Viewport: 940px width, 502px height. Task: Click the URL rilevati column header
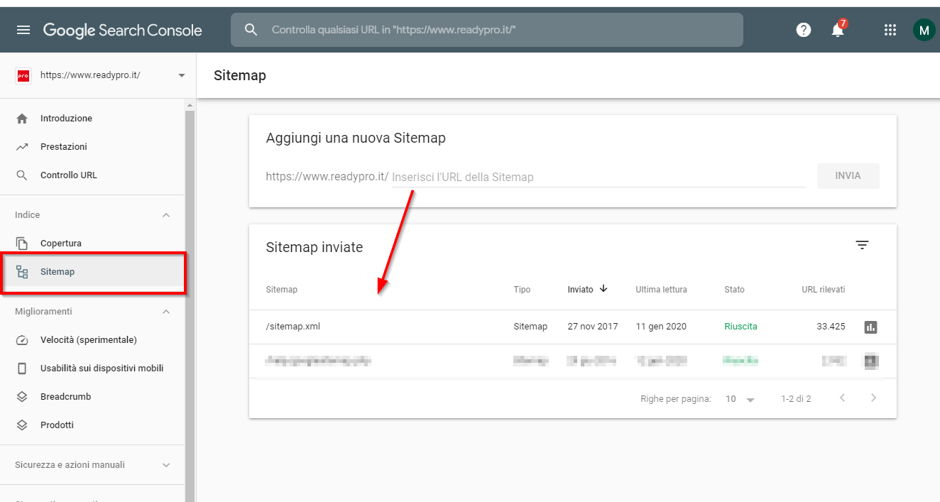[x=823, y=290]
